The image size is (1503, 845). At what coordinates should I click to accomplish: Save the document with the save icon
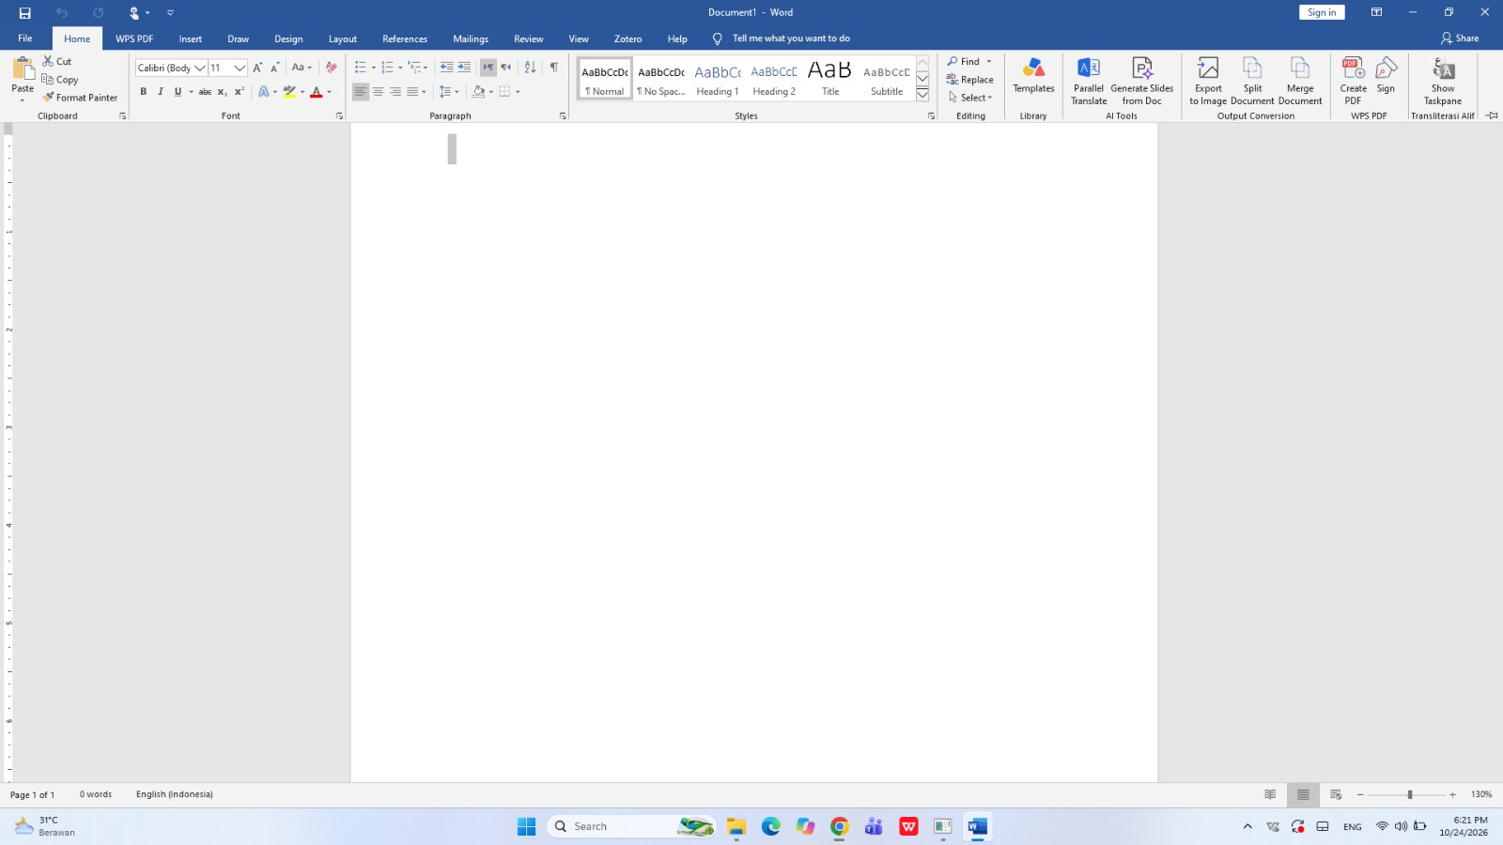25,13
